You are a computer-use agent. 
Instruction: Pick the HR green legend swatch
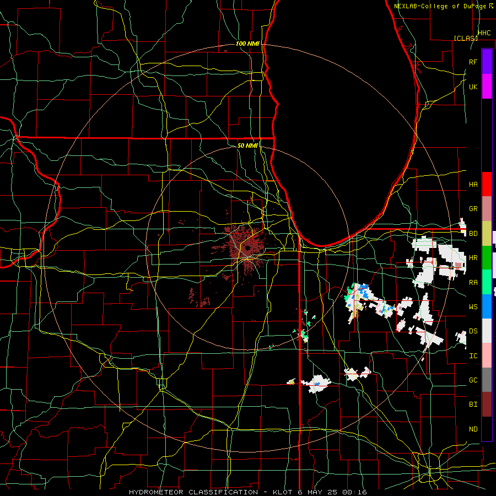coord(487,258)
